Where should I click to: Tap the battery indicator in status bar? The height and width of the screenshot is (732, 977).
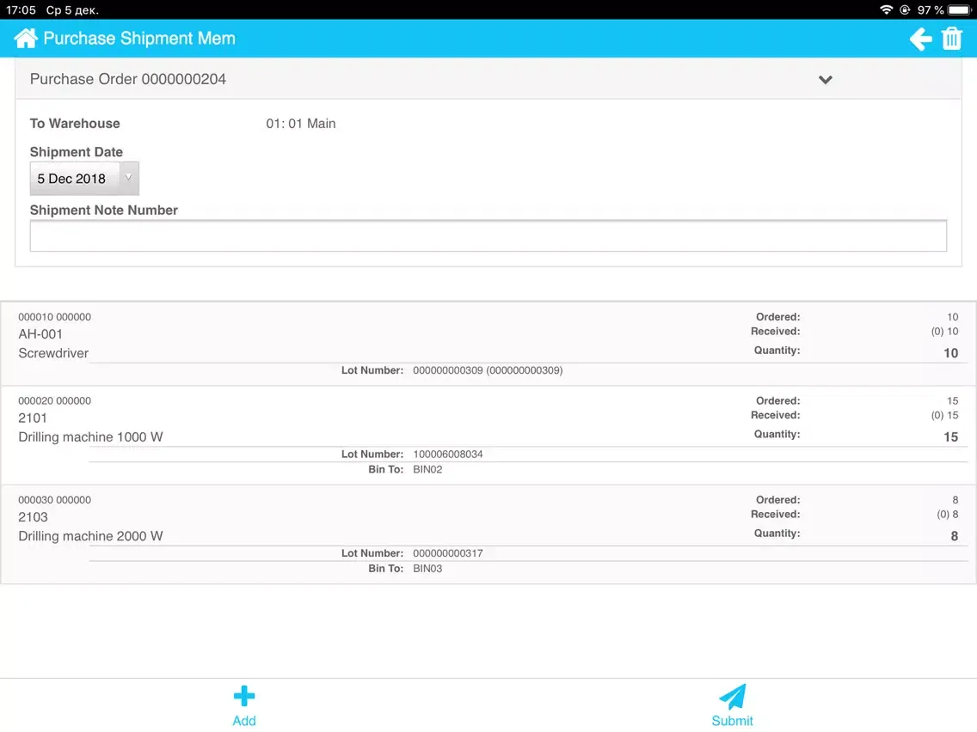(959, 9)
